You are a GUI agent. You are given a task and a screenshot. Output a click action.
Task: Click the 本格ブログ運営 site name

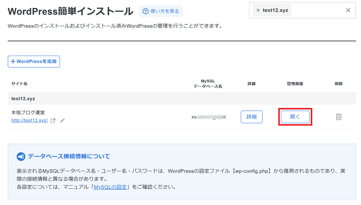click(x=28, y=113)
